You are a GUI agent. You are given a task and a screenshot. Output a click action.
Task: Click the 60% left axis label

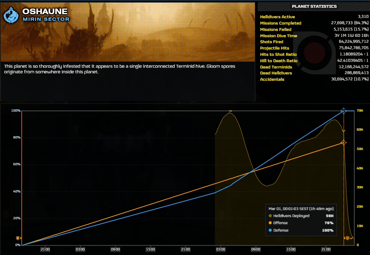pyautogui.click(x=17, y=164)
